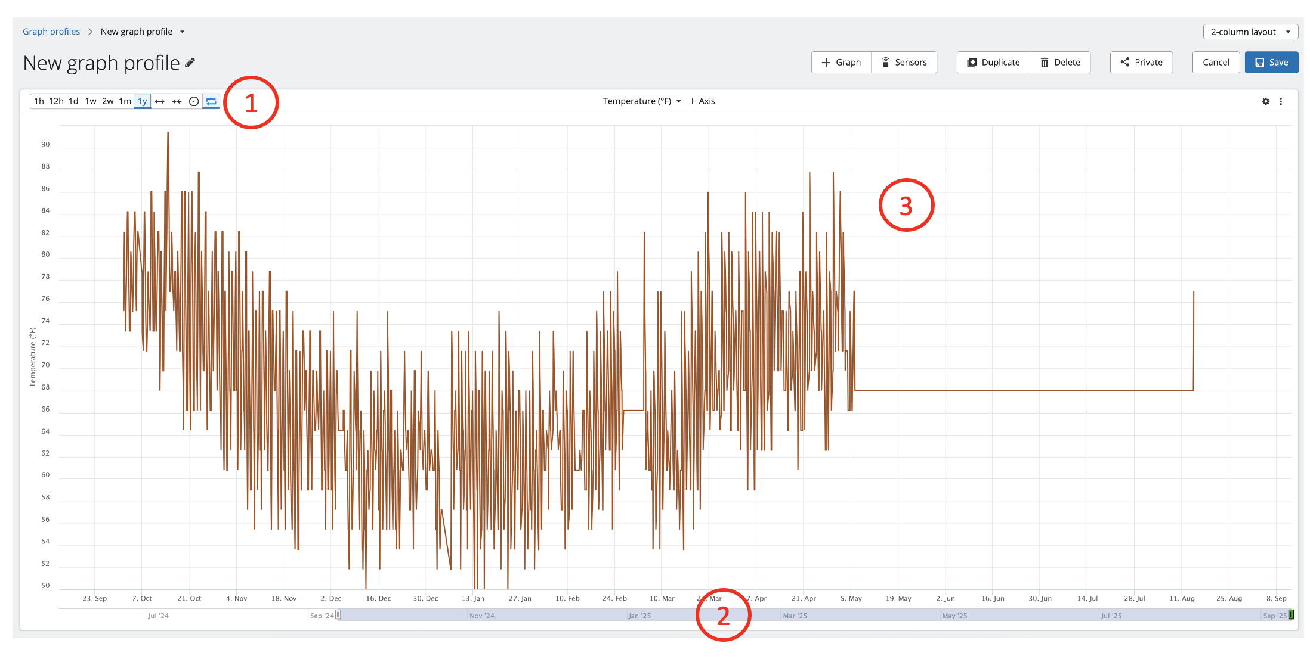
Task: Expand the Temperature (°F) axis dropdown
Action: (x=641, y=101)
